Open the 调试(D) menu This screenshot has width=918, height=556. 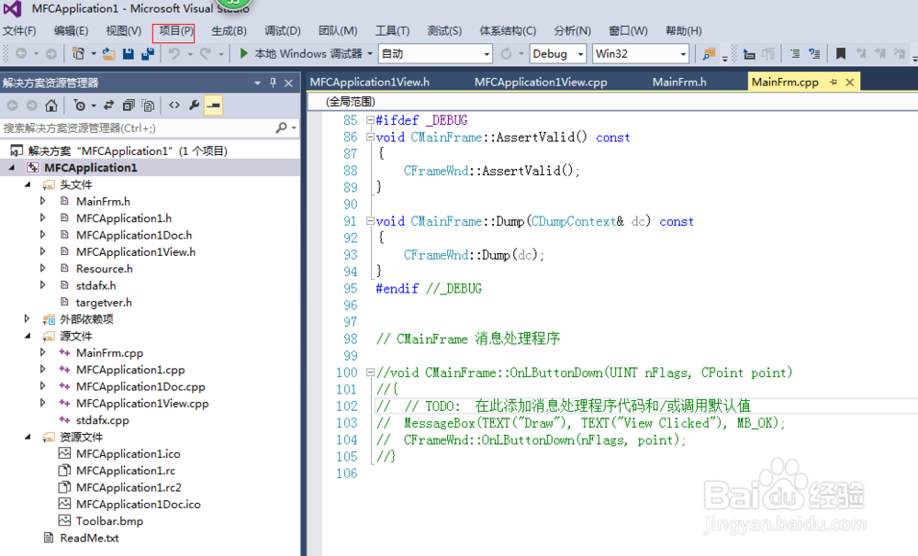pyautogui.click(x=282, y=31)
